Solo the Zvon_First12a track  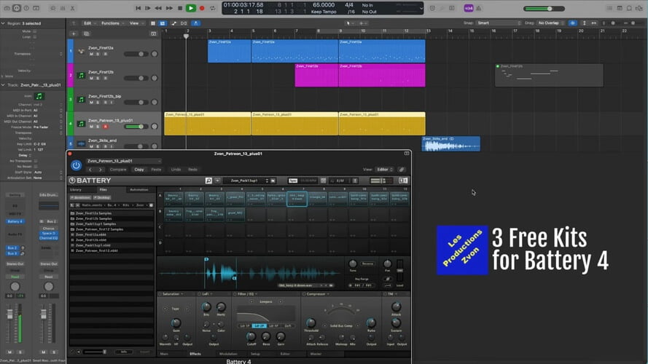(98, 54)
